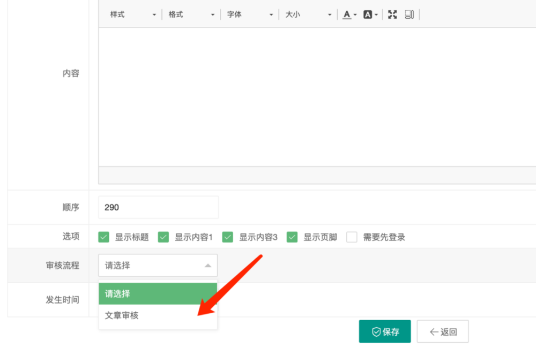
Task: Click the shield icon on 保存 button
Action: click(x=376, y=332)
